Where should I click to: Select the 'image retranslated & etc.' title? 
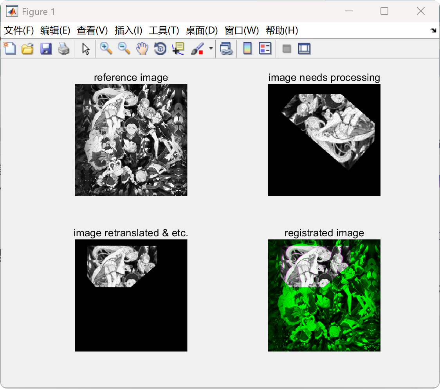(x=131, y=233)
